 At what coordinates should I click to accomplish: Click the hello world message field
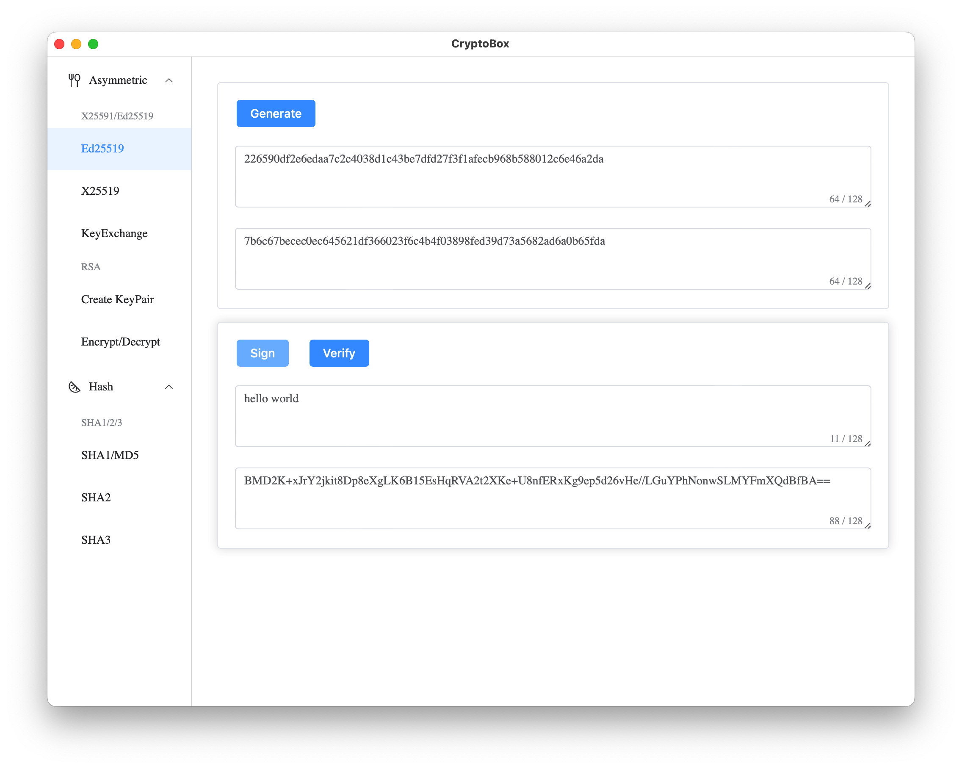pos(553,416)
